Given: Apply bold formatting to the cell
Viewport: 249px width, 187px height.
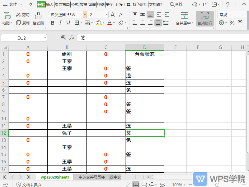Looking at the screenshot, I should point(52,23).
